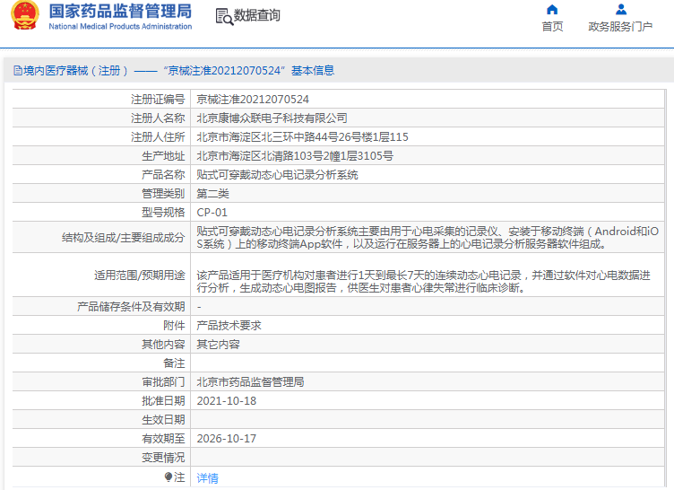Click the 型号规格 label

point(163,213)
